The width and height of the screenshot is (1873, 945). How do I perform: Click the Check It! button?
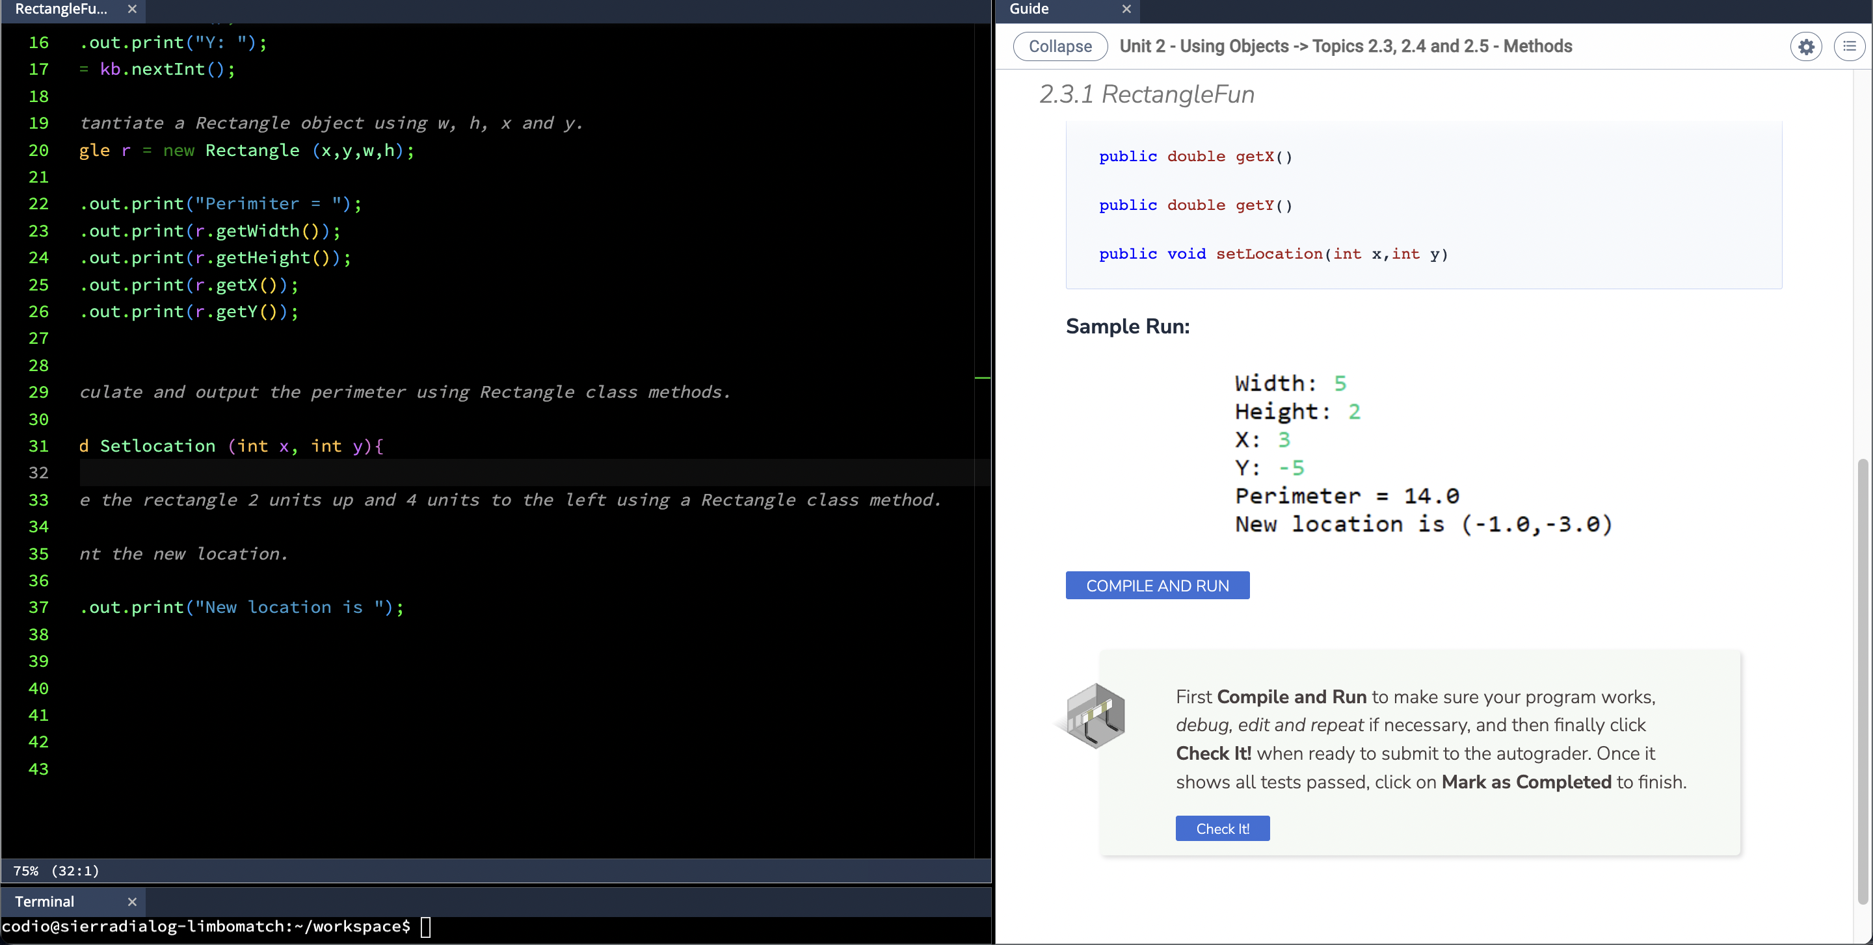pyautogui.click(x=1221, y=828)
